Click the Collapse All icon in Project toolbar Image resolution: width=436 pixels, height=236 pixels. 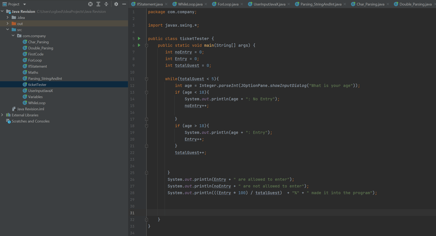(106, 4)
